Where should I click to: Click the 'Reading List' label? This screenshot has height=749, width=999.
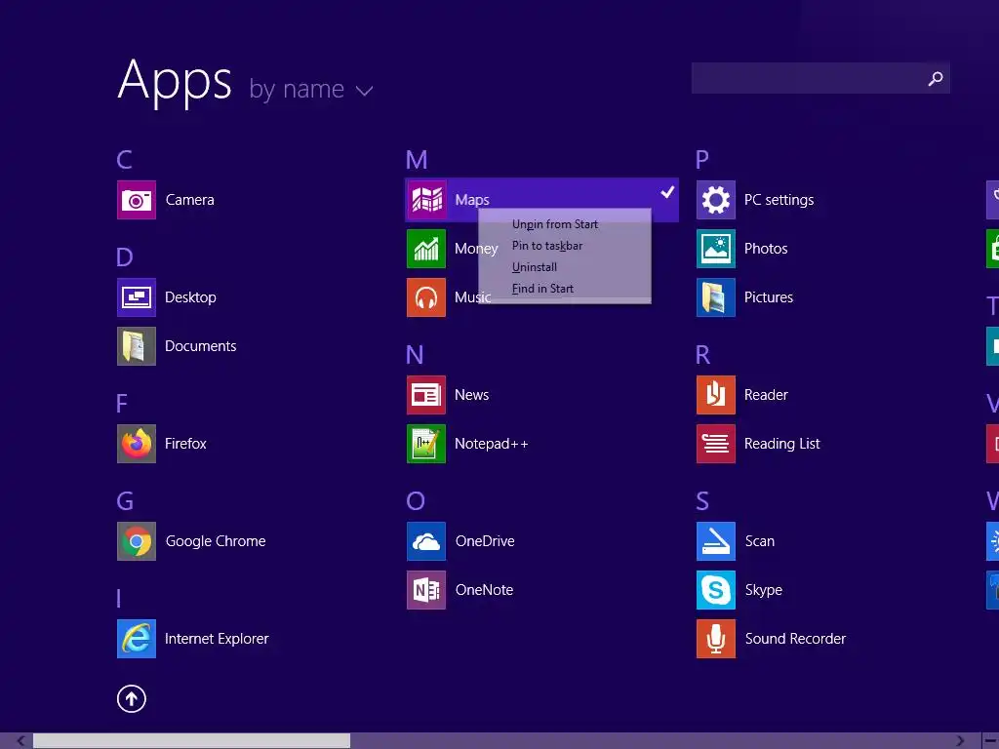pyautogui.click(x=781, y=444)
